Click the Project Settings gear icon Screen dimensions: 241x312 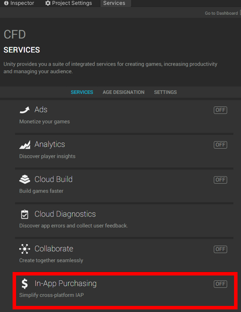(x=48, y=3)
